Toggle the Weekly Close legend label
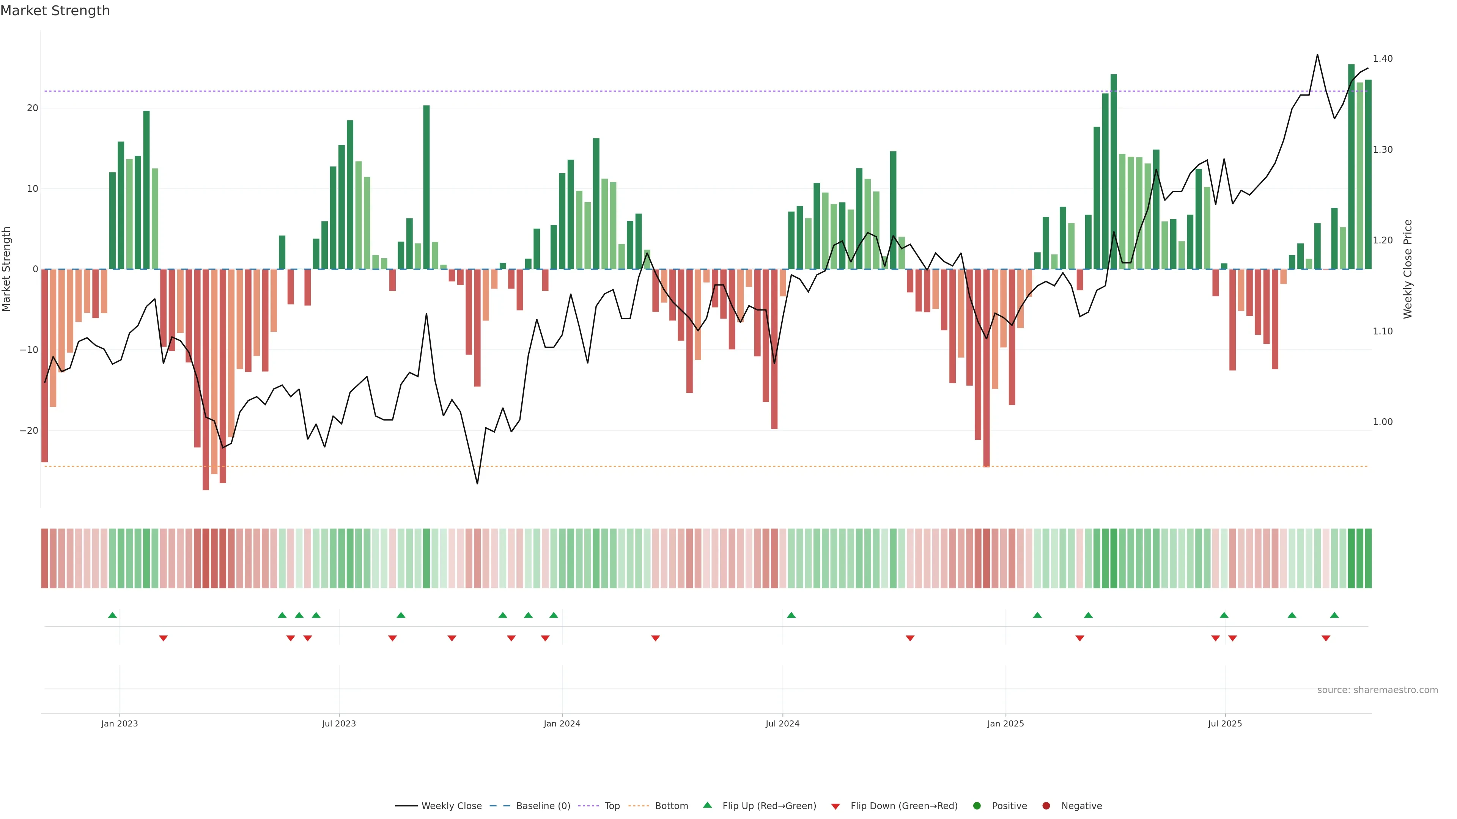Viewport: 1457px width, 819px height. 452,806
